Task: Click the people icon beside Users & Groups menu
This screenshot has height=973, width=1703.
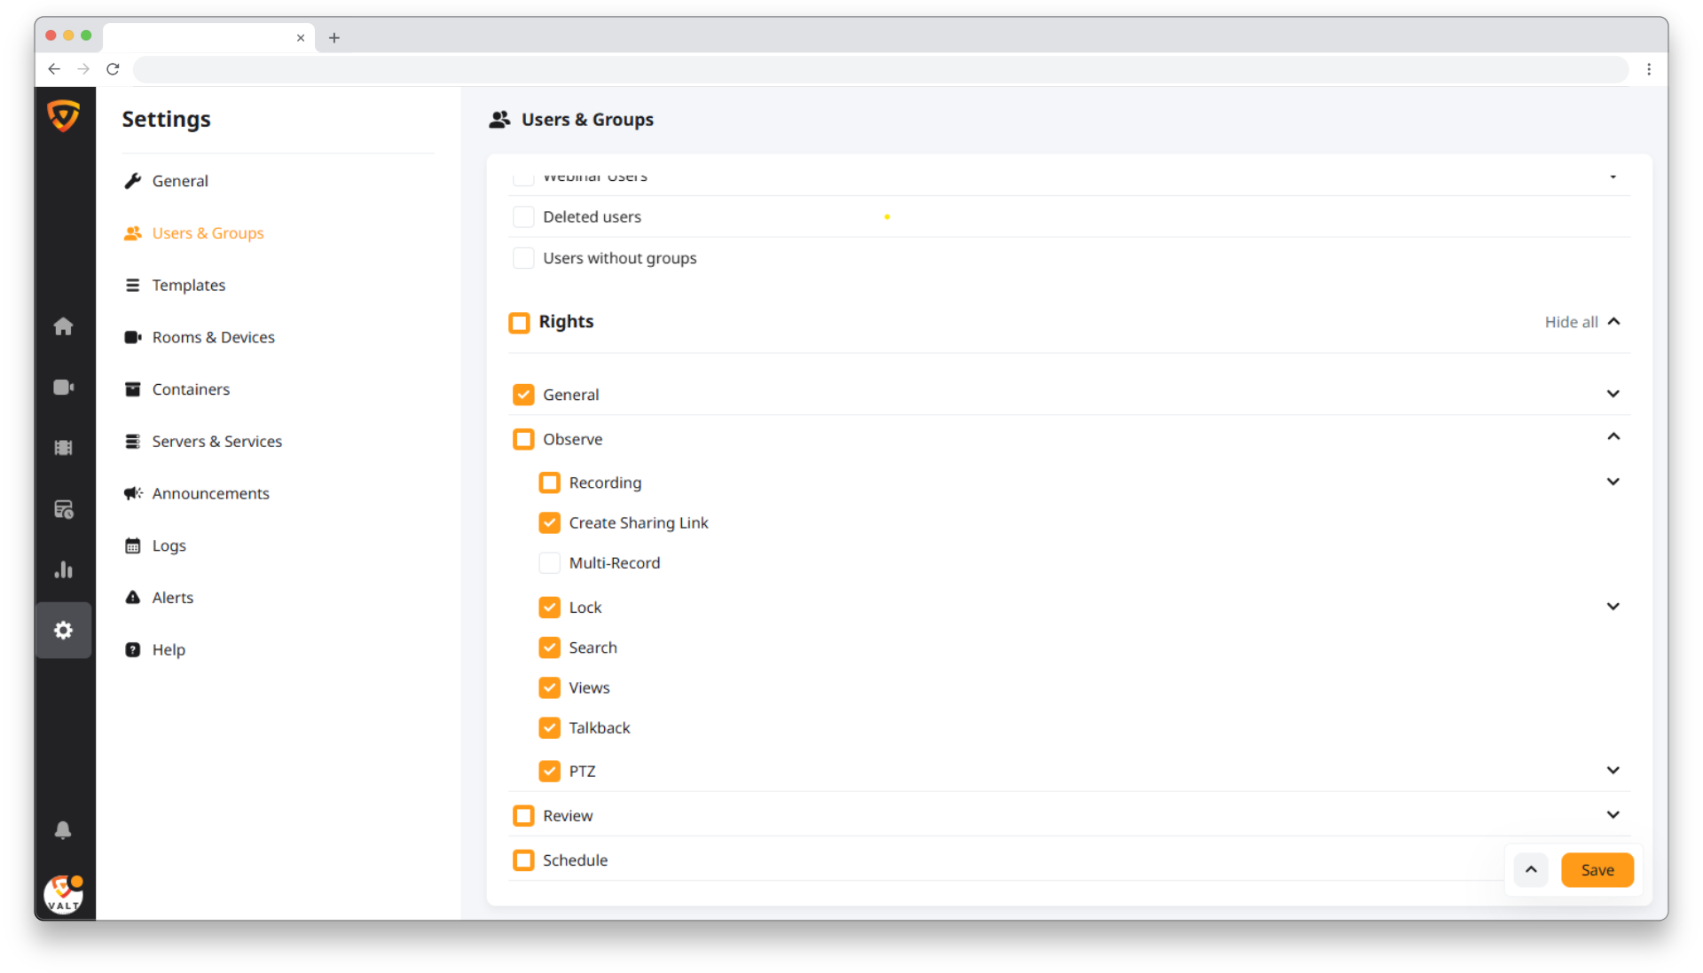Action: click(x=133, y=233)
